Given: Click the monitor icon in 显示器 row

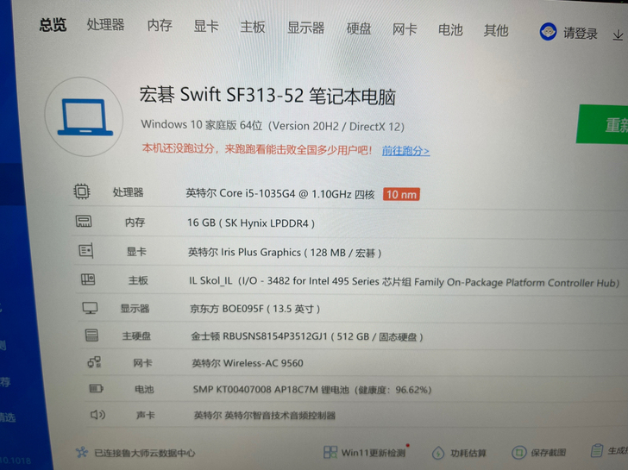Looking at the screenshot, I should tap(90, 308).
